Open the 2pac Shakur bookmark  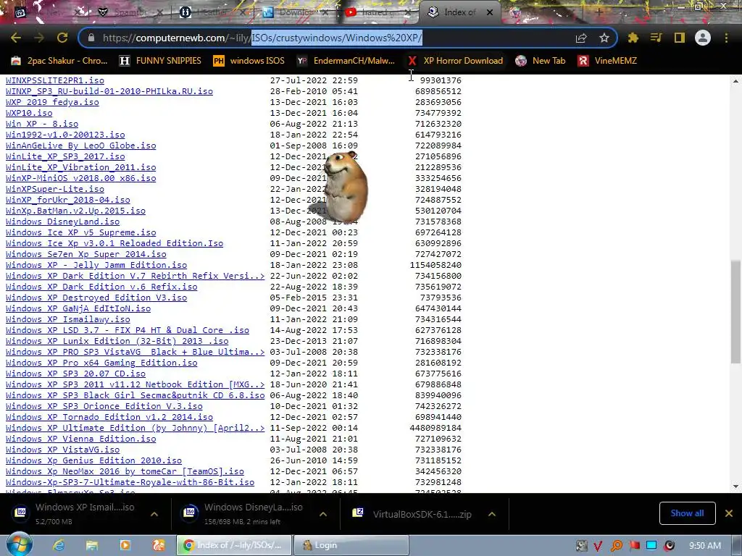tap(59, 61)
